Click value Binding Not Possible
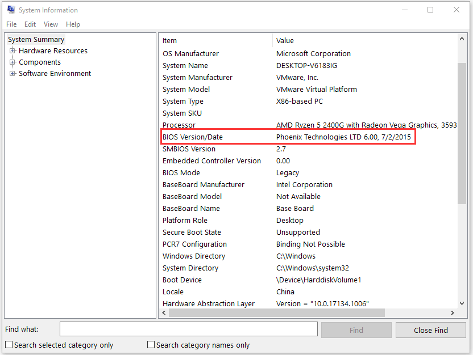 pos(310,244)
